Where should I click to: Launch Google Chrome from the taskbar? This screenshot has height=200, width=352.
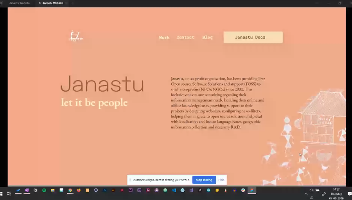(x=70, y=190)
